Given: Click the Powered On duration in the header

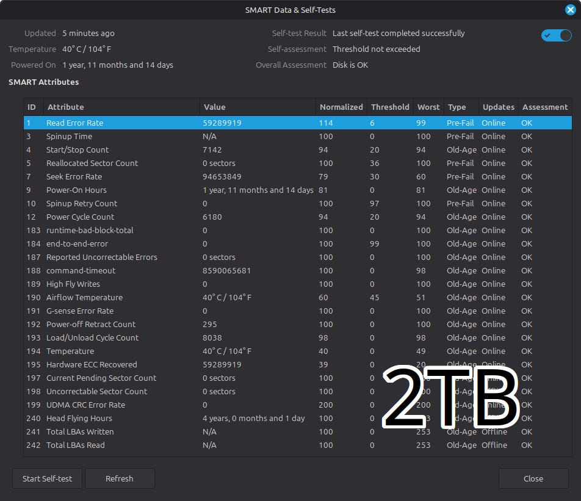Looking at the screenshot, I should click(x=117, y=65).
